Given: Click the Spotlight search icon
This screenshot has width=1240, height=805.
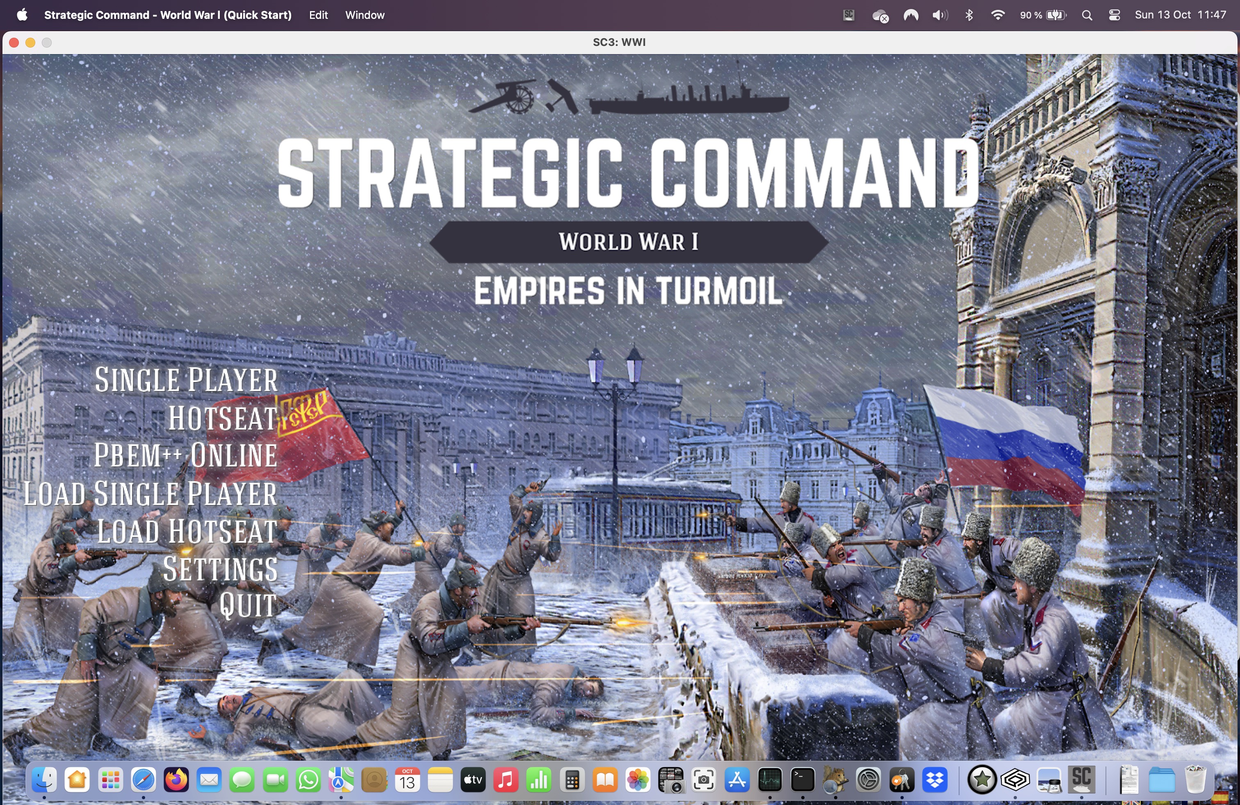Looking at the screenshot, I should tap(1086, 15).
